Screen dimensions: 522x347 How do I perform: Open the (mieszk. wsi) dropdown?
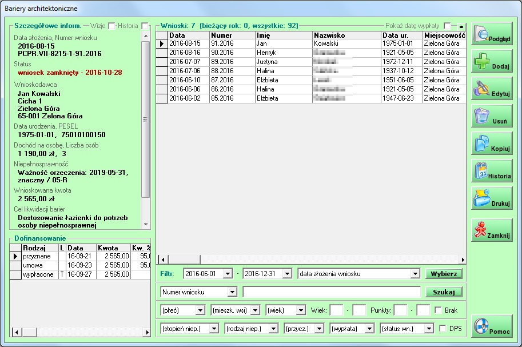[x=255, y=310]
